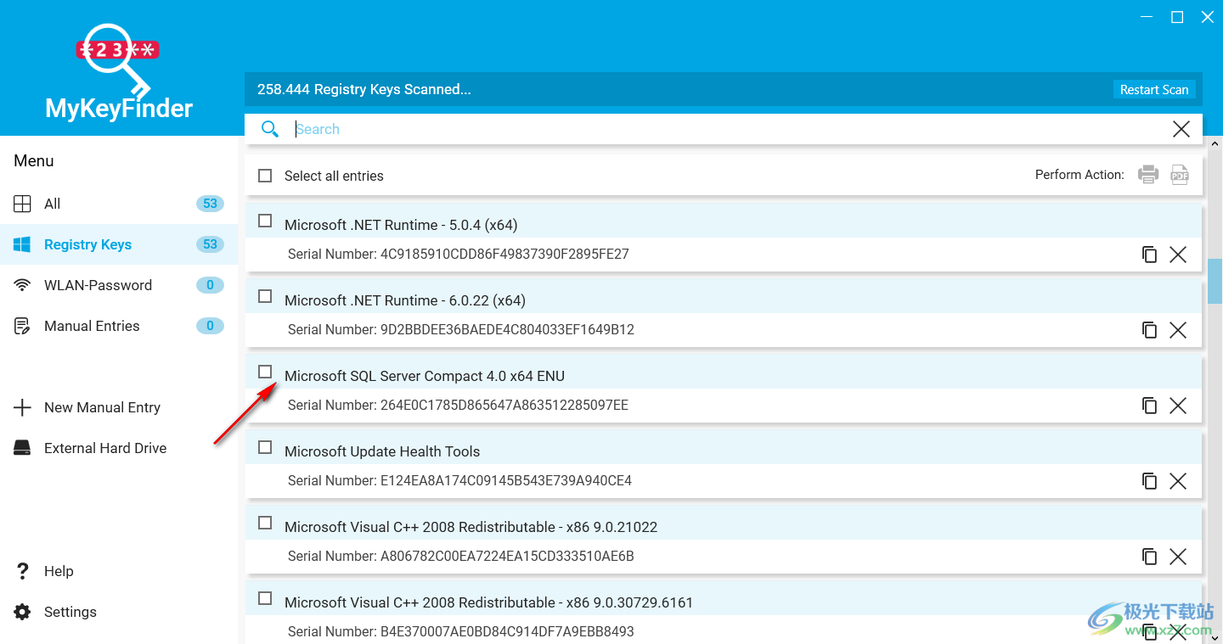Viewport: 1223px width, 644px height.
Task: Click serial number A806782C00EA7224EA15CD333510AE6B
Action: (x=507, y=557)
